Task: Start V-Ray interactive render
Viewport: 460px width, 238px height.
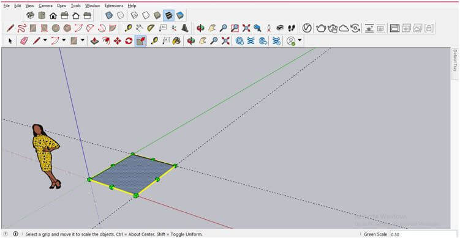Action: (333, 28)
